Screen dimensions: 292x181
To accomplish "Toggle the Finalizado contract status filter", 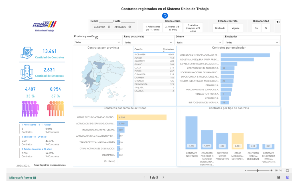I will pyautogui.click(x=220, y=28).
